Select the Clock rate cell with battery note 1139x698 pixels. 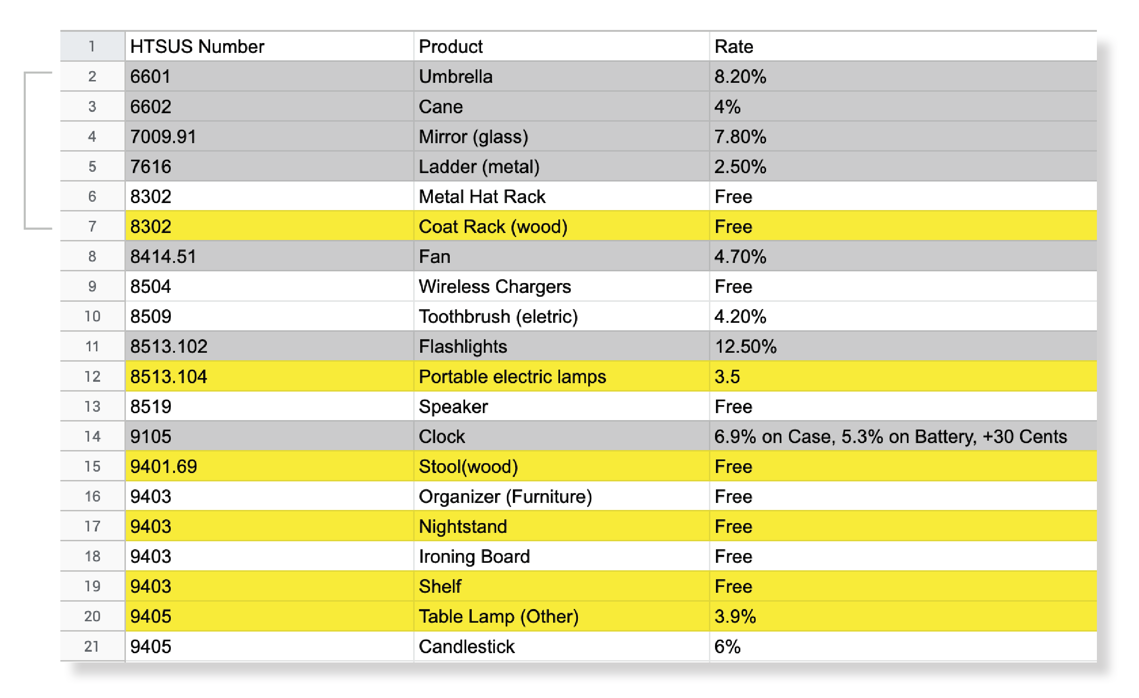(902, 436)
